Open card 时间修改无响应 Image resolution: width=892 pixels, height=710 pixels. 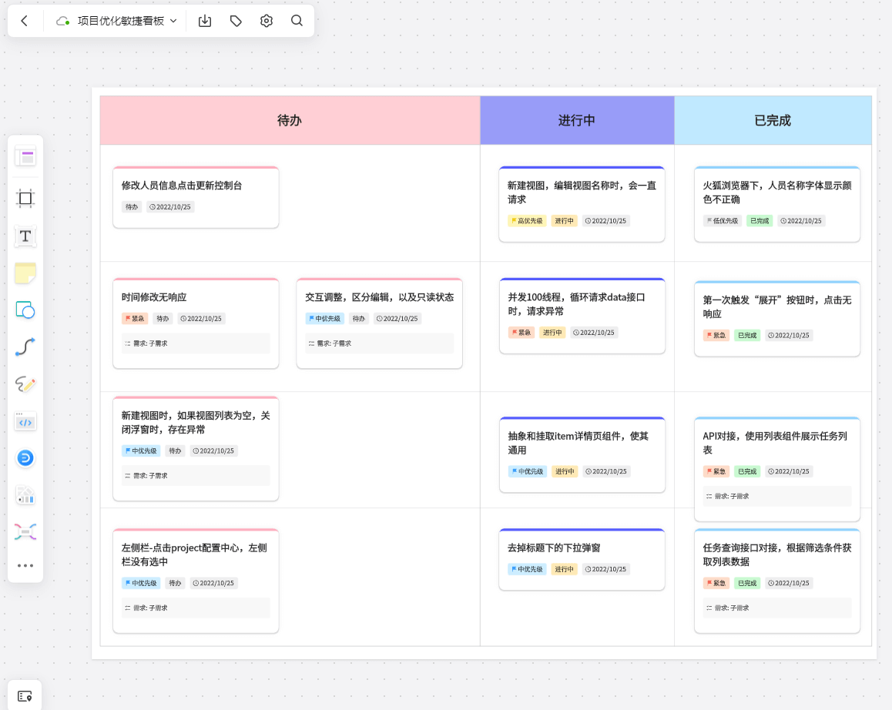tap(196, 323)
